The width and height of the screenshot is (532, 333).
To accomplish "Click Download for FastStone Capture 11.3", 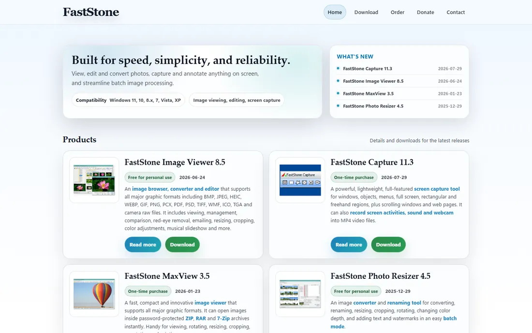I will [x=388, y=244].
